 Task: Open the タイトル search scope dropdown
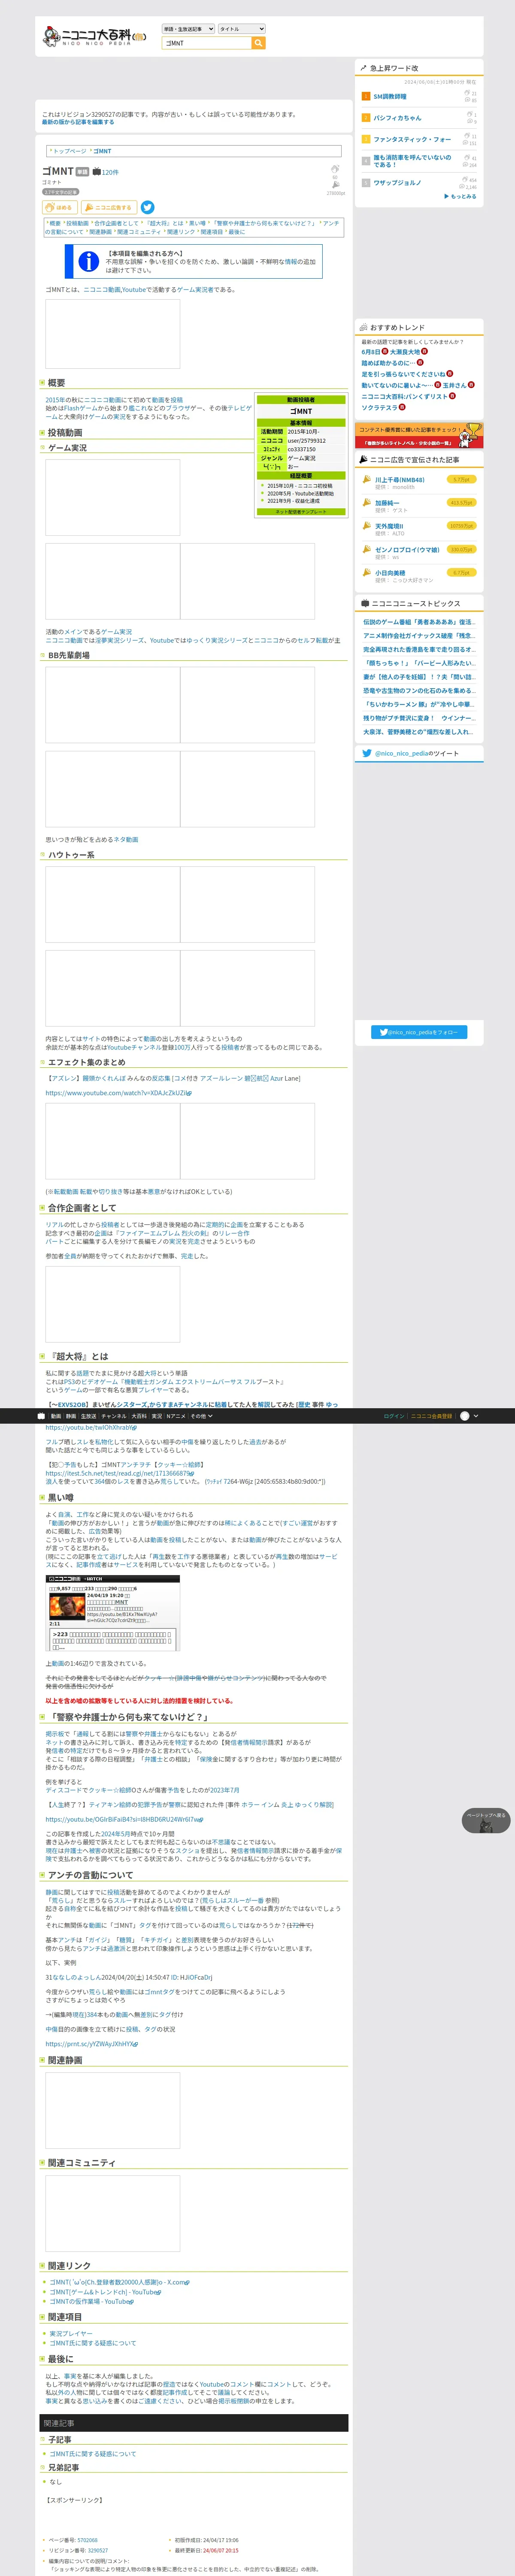pyautogui.click(x=241, y=29)
